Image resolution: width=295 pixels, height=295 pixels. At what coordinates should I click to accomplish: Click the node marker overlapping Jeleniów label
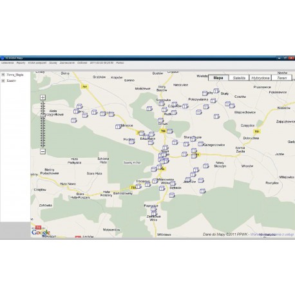coord(188,179)
